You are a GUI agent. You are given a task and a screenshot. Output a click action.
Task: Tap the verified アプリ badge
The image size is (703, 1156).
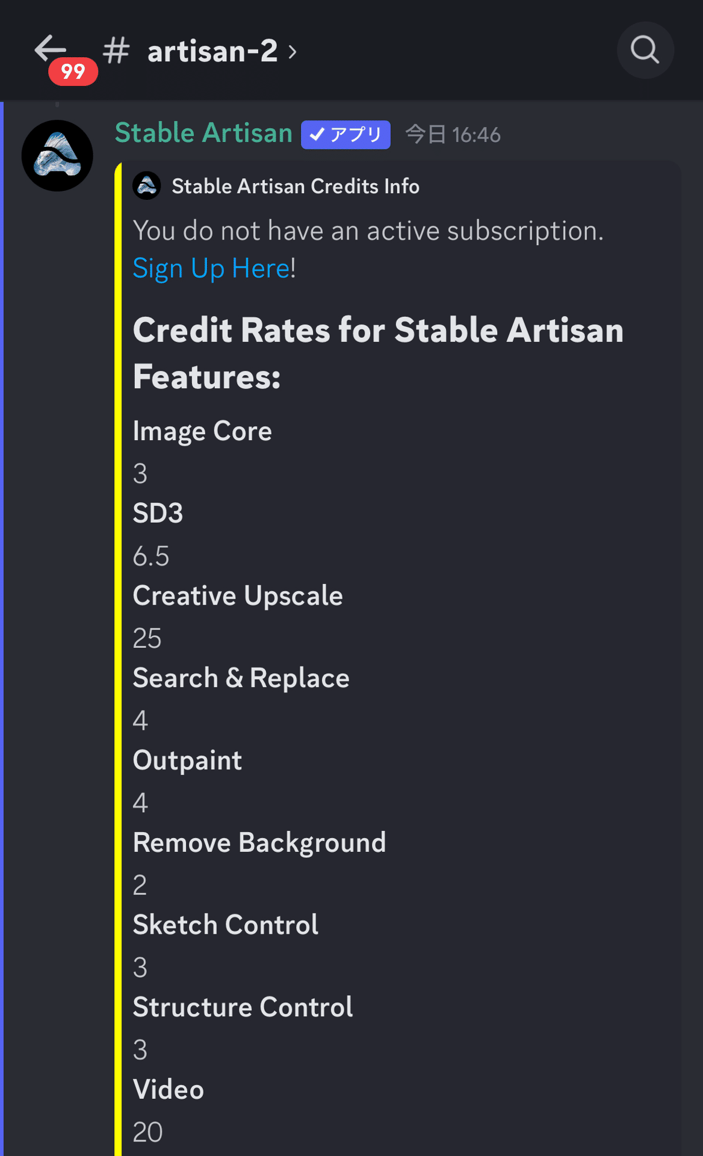345,134
